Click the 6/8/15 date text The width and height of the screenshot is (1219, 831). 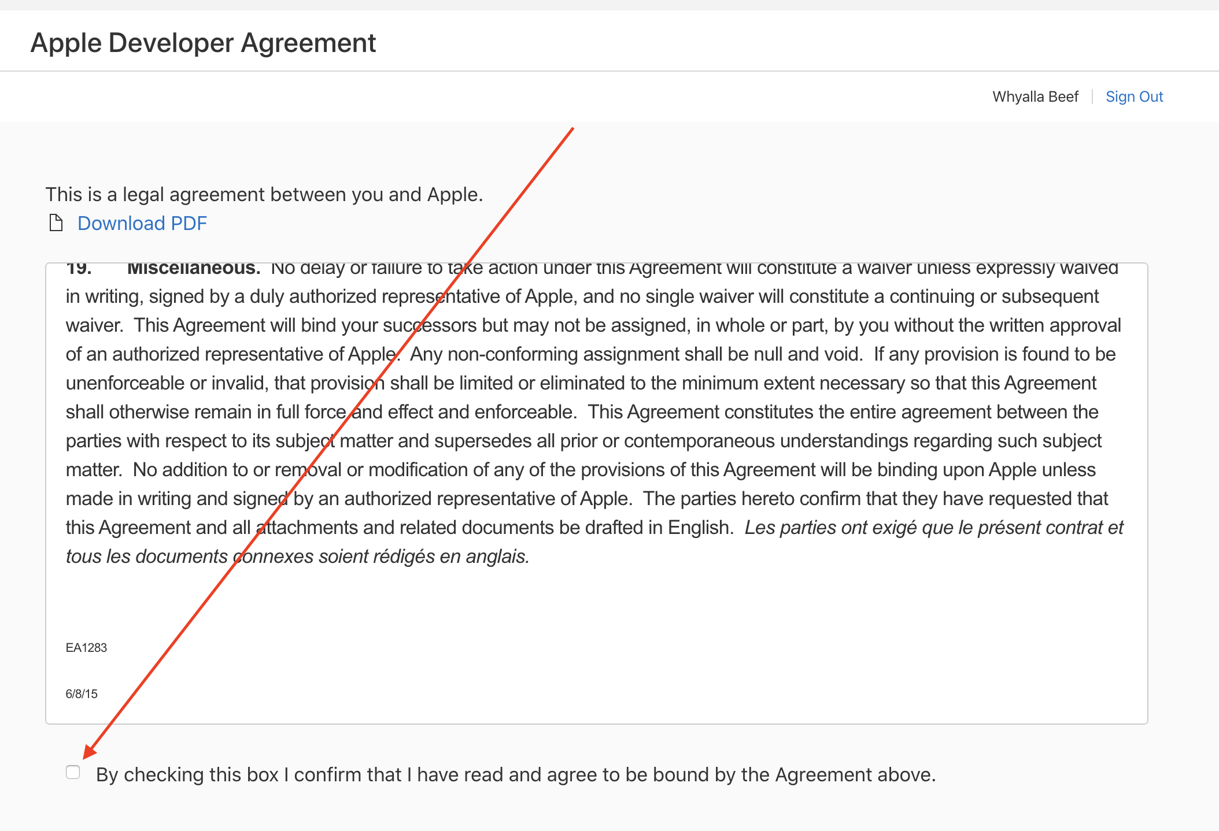(82, 694)
